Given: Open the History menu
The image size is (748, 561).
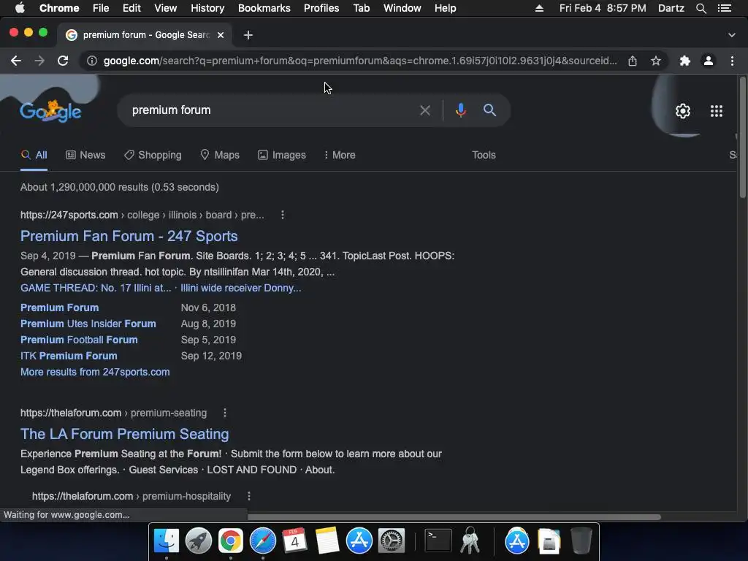Looking at the screenshot, I should pyautogui.click(x=207, y=8).
